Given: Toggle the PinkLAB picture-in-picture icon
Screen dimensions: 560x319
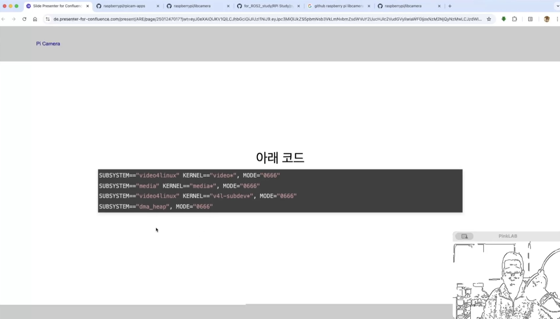Looking at the screenshot, I should click(464, 236).
